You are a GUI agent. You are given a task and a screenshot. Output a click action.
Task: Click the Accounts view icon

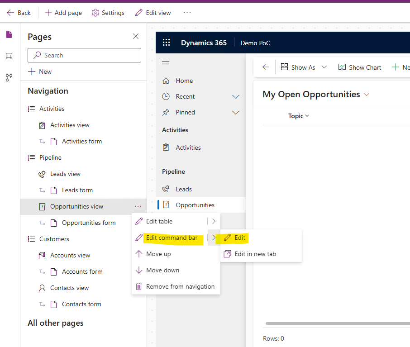pyautogui.click(x=42, y=256)
